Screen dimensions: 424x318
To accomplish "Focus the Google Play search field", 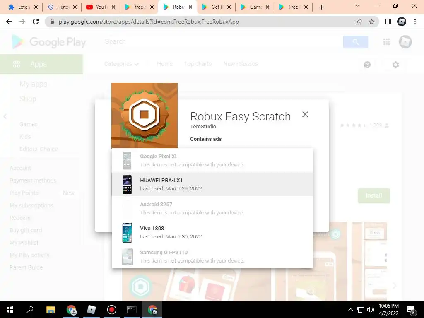I will 222,42.
